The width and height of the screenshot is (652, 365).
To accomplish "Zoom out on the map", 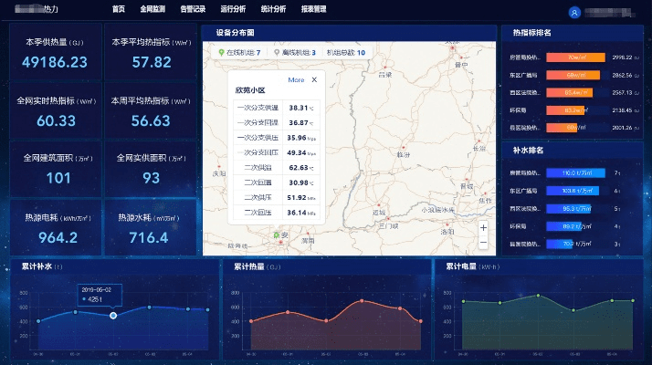I will pos(483,241).
